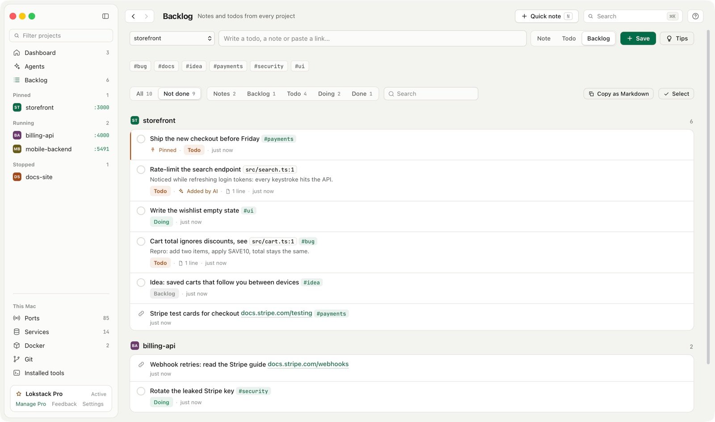Click the backlog Search field

pos(431,94)
